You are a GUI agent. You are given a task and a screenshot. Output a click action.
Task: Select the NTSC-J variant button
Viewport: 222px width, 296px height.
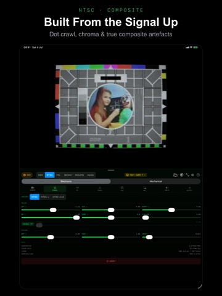45,197
